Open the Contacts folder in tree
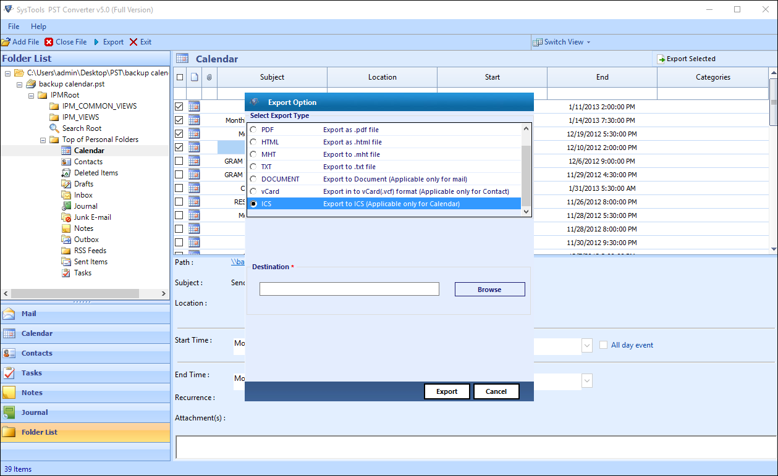778x476 pixels. pos(88,162)
